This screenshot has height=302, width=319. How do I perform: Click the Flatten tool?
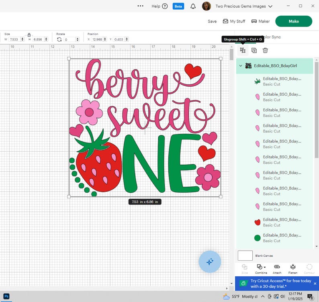coord(293,269)
